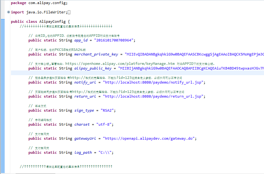Click the "String" type on the charset line

coord(66,124)
